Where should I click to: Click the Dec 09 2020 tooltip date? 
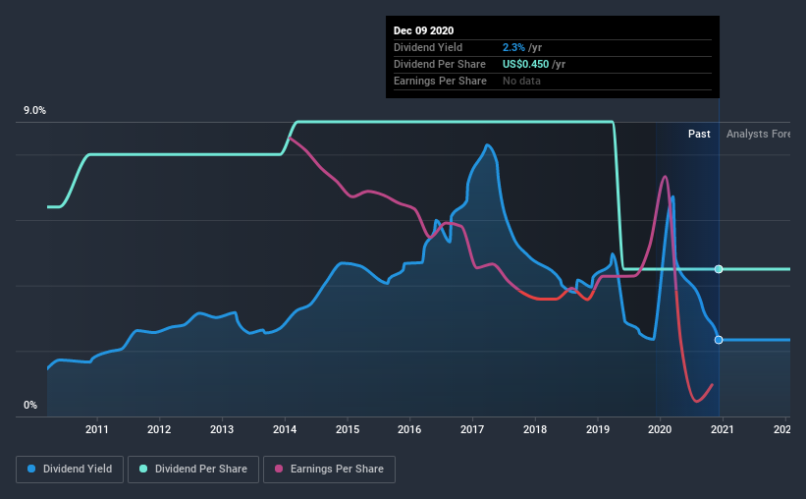point(423,30)
